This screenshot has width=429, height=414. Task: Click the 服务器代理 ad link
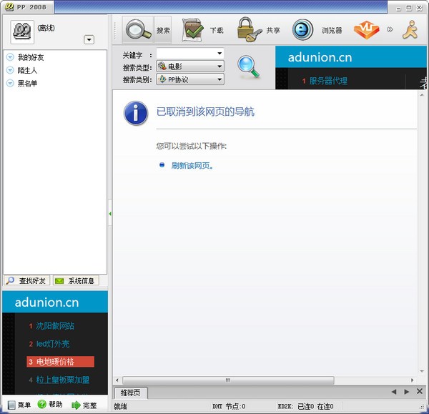(328, 81)
